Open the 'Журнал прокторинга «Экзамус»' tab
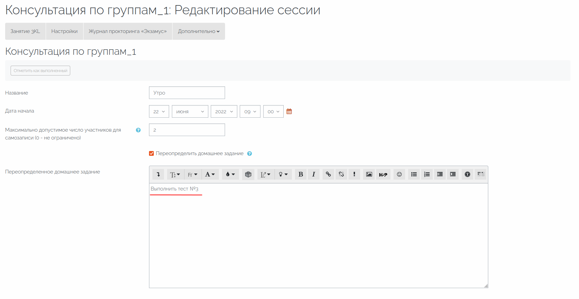The image size is (579, 299). pos(128,31)
